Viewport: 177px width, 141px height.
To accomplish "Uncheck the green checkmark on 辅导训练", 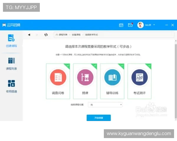I will (122, 66).
